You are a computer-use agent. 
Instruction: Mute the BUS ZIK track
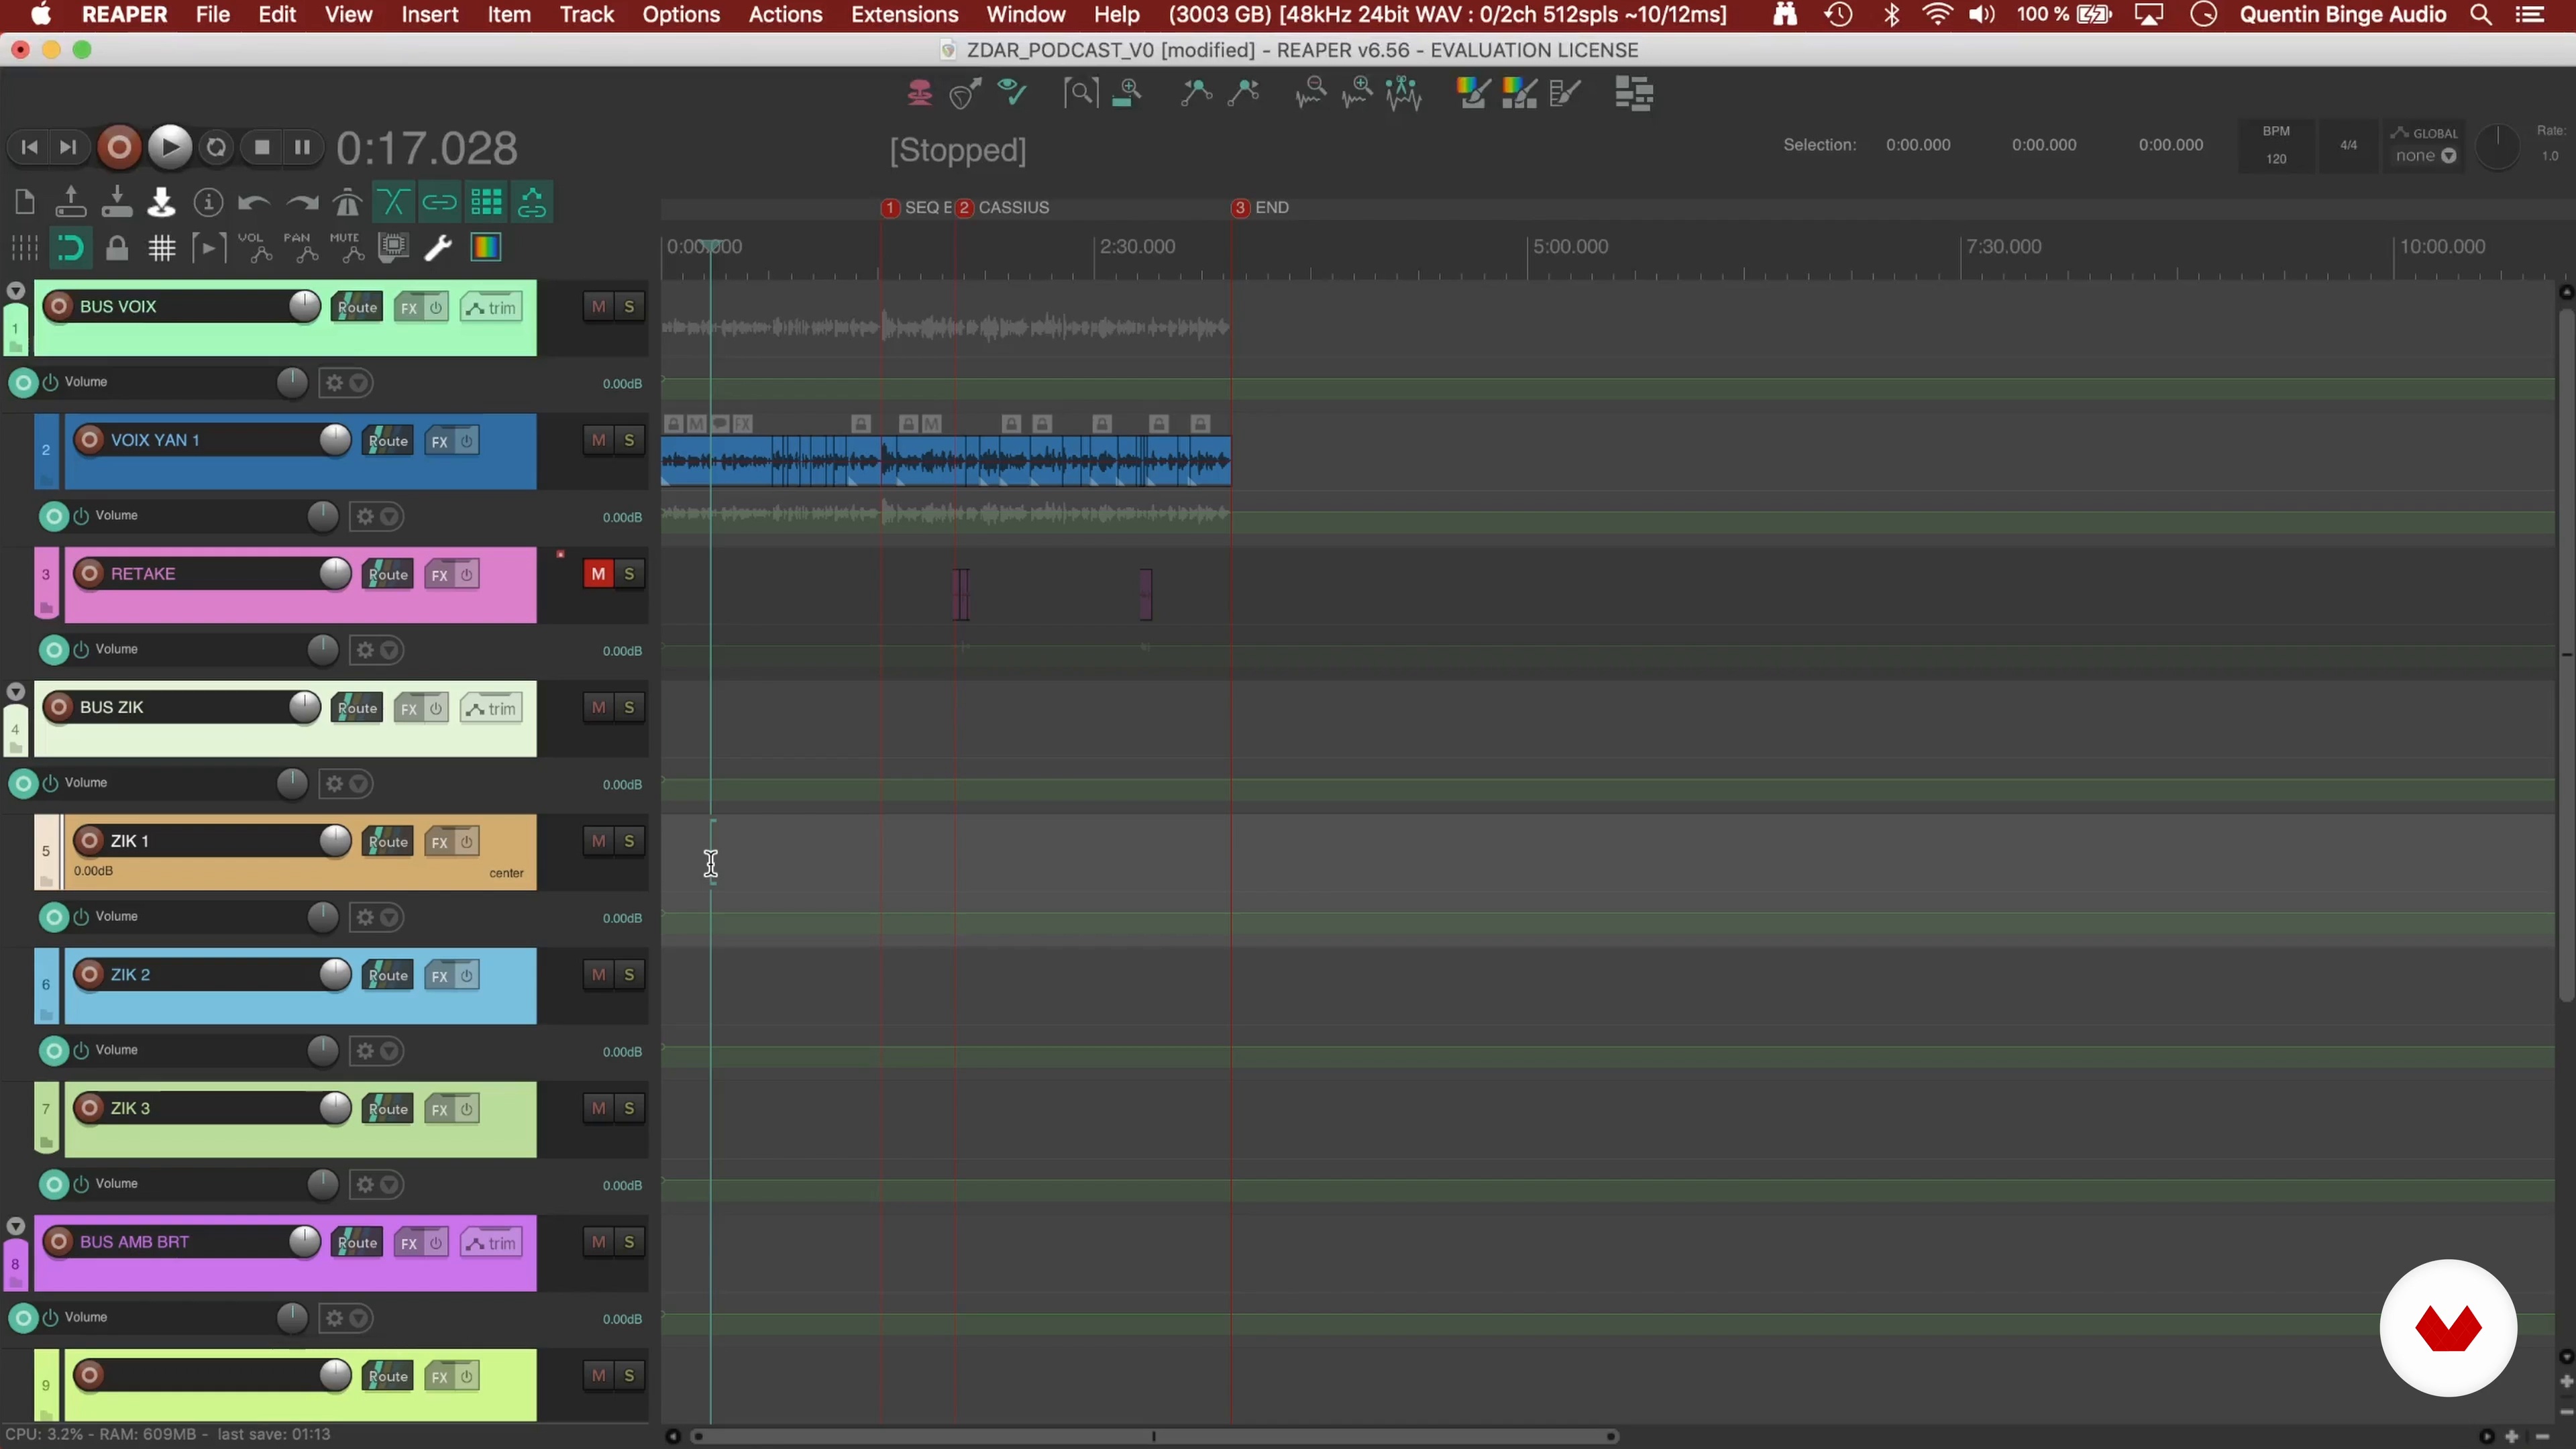coord(598,708)
